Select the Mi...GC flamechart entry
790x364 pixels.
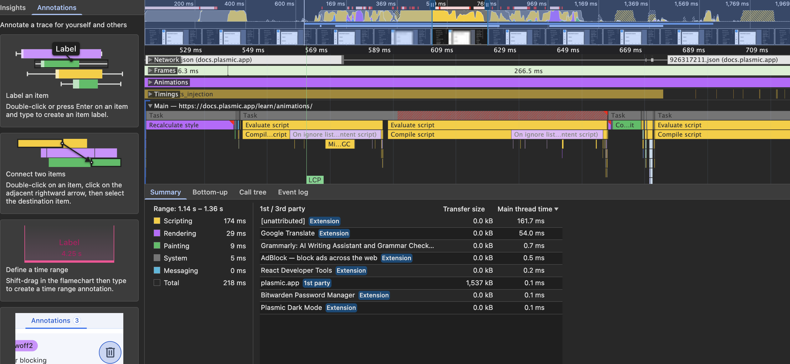click(x=340, y=144)
